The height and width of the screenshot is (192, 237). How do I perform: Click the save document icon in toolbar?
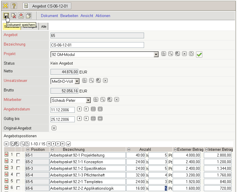(x=6, y=16)
